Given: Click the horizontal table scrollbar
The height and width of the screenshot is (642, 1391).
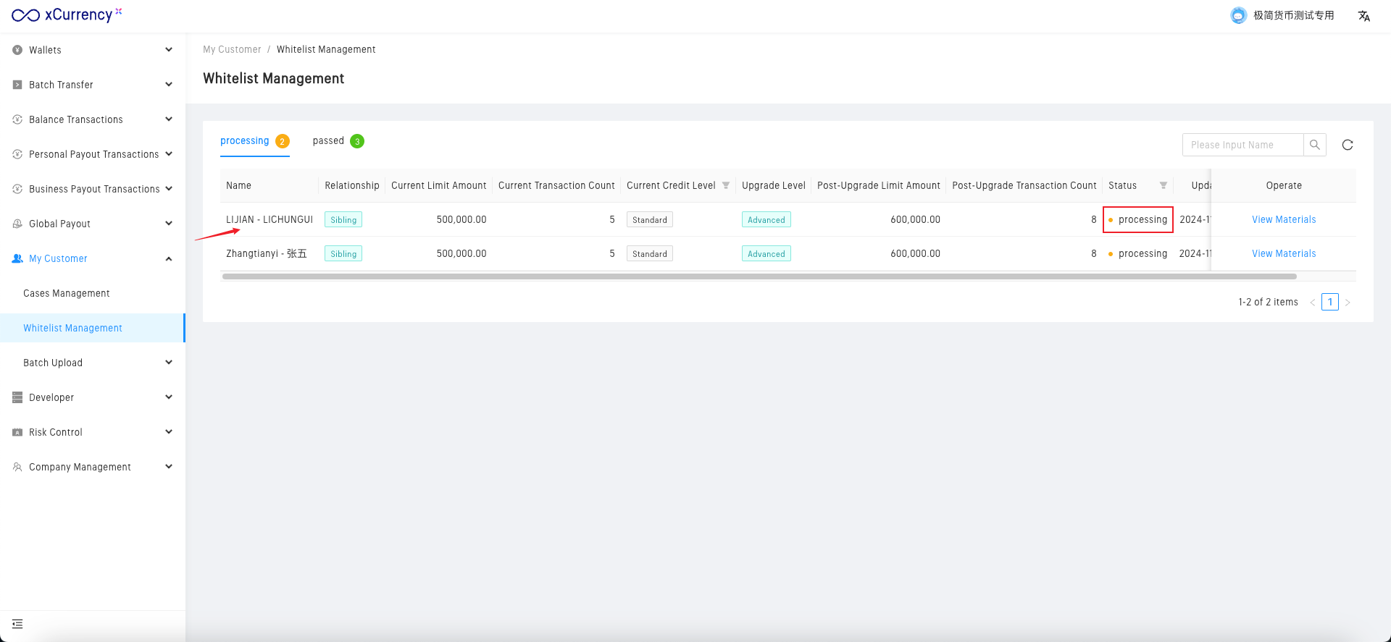Looking at the screenshot, I should point(759,276).
